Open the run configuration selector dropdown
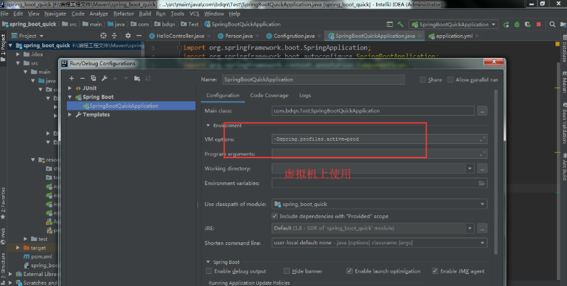The width and height of the screenshot is (567, 286). [x=454, y=24]
